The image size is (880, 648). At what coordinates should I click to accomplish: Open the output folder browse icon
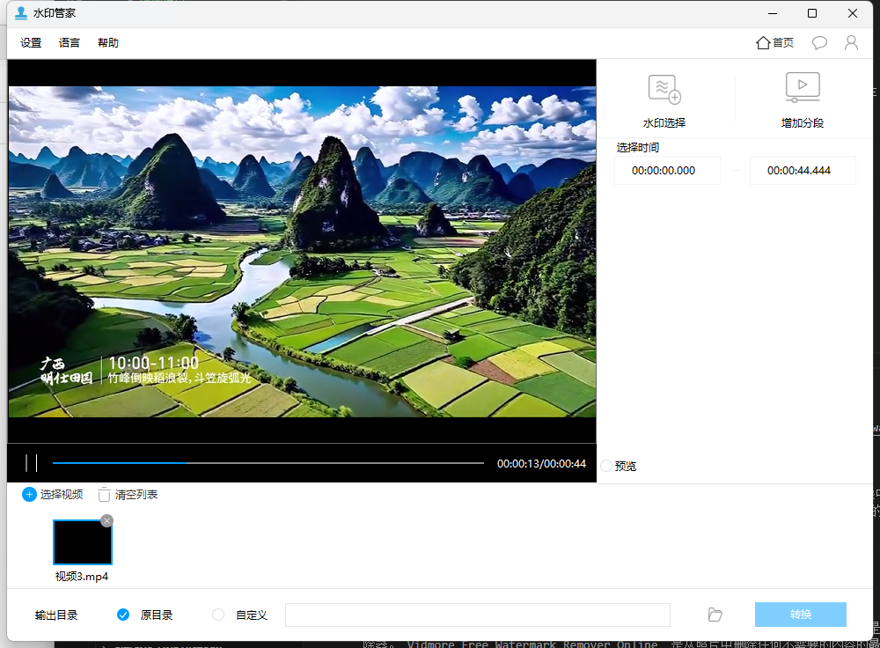[x=715, y=615]
